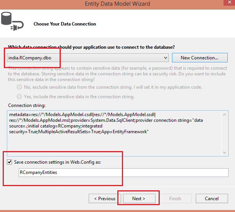
Task: Go back with the Previous button
Action: pyautogui.click(x=105, y=199)
